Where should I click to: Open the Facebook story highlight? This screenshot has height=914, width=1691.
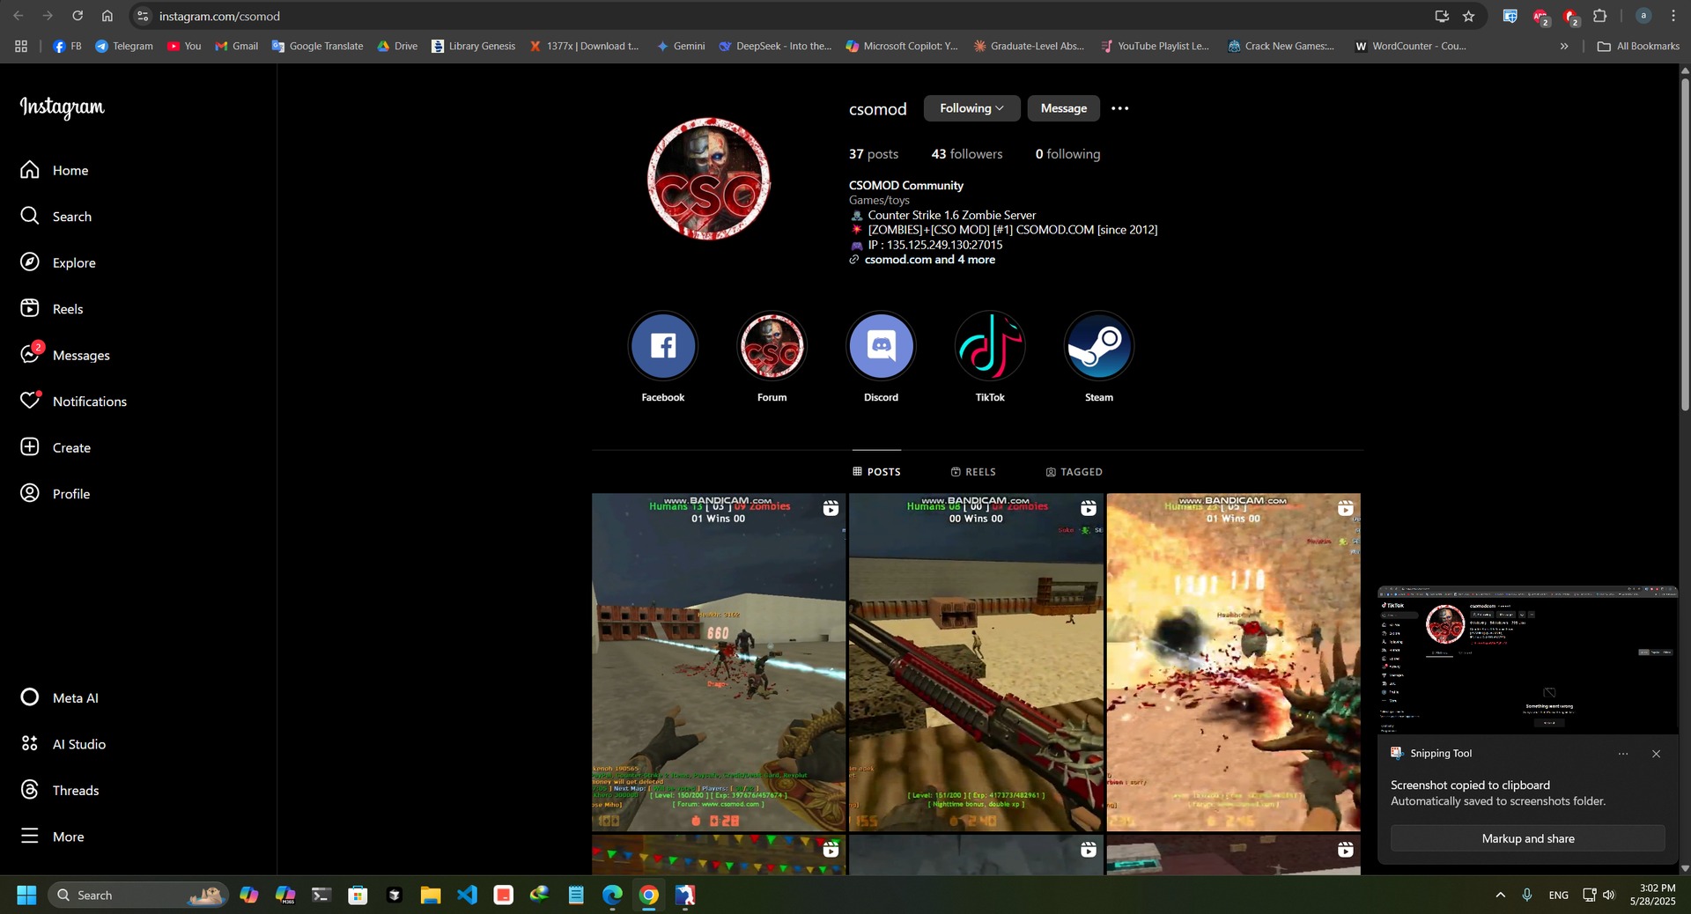click(x=662, y=346)
